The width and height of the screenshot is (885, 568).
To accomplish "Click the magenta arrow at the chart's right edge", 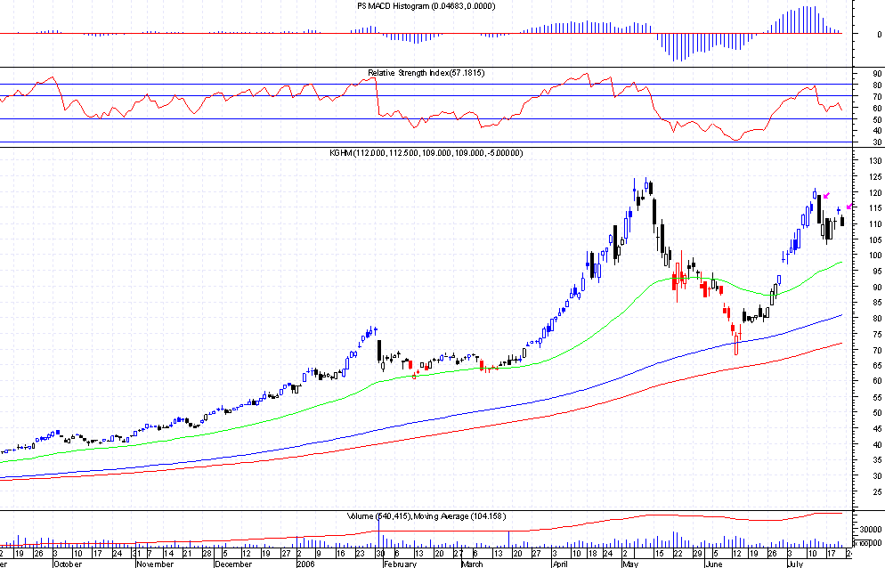I will point(848,207).
